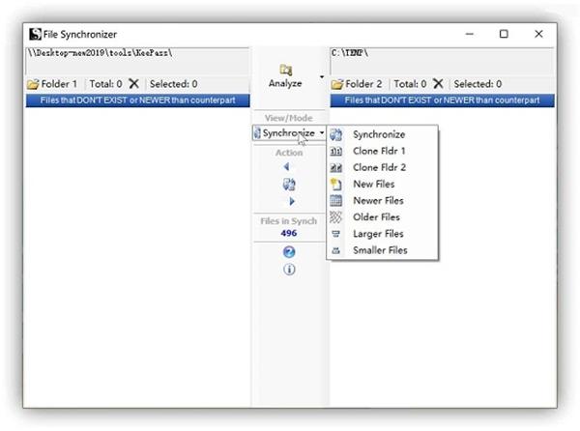Click the left pane blue header bar

click(x=137, y=101)
